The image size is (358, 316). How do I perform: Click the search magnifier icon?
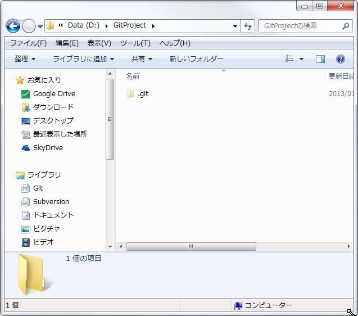tap(346, 26)
